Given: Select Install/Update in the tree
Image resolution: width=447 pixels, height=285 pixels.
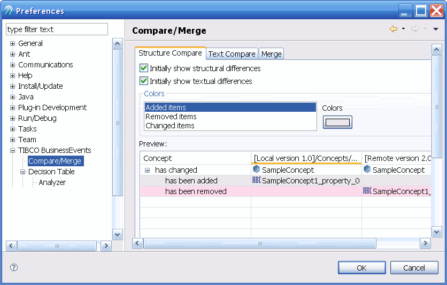Looking at the screenshot, I should point(41,86).
